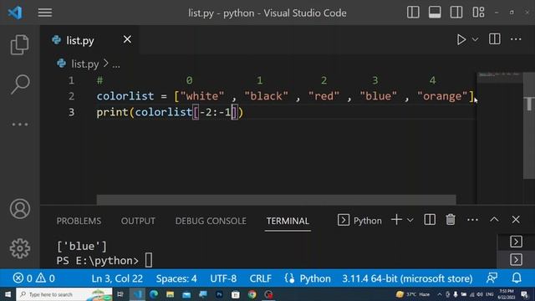Click list.py in the breadcrumb
This screenshot has height=301, width=535.
click(84, 64)
